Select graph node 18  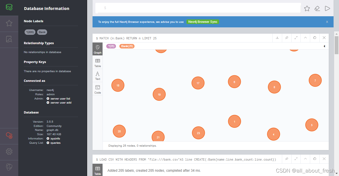tap(118, 85)
